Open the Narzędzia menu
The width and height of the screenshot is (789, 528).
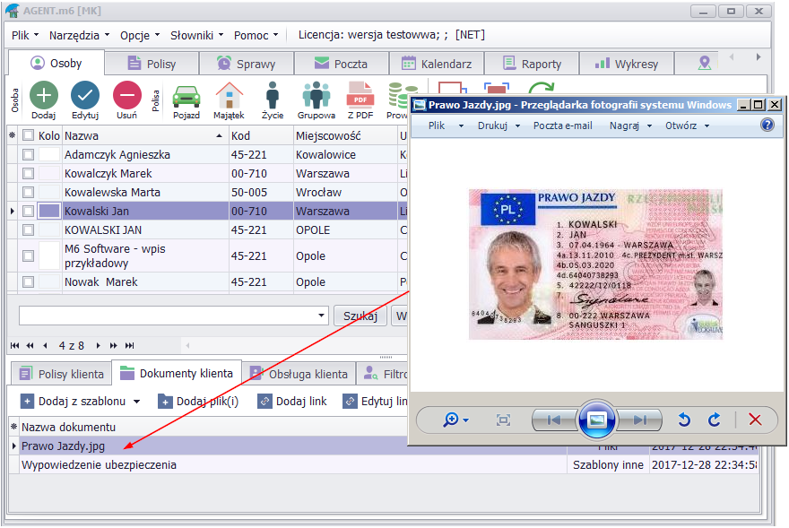tap(79, 35)
